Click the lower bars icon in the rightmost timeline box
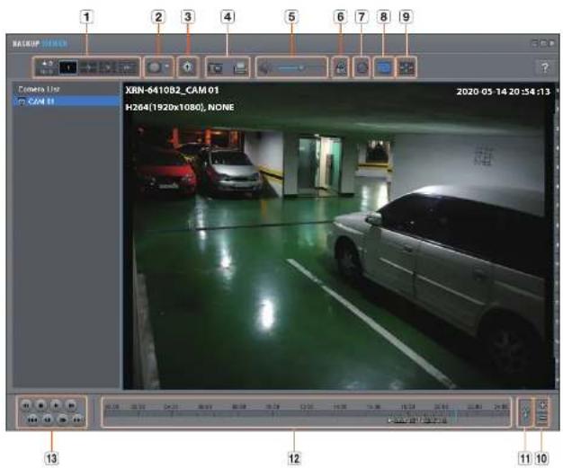 point(542,418)
